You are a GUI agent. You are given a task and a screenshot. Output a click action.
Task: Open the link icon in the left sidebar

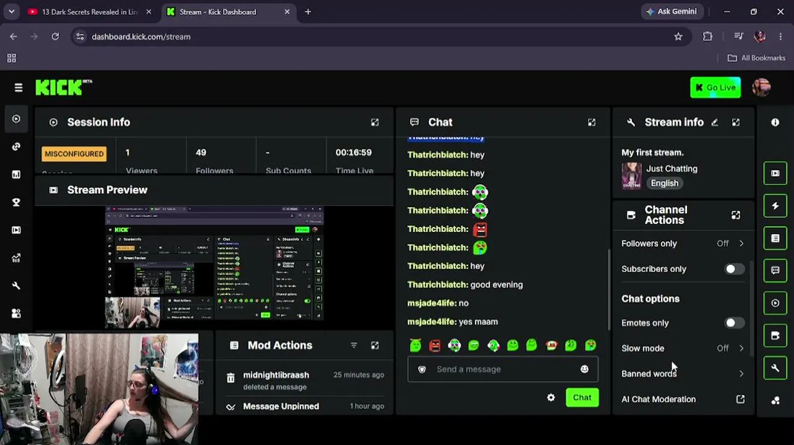coord(16,146)
